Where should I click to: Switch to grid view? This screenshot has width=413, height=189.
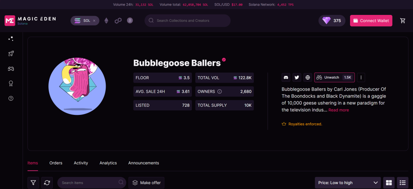point(389,183)
